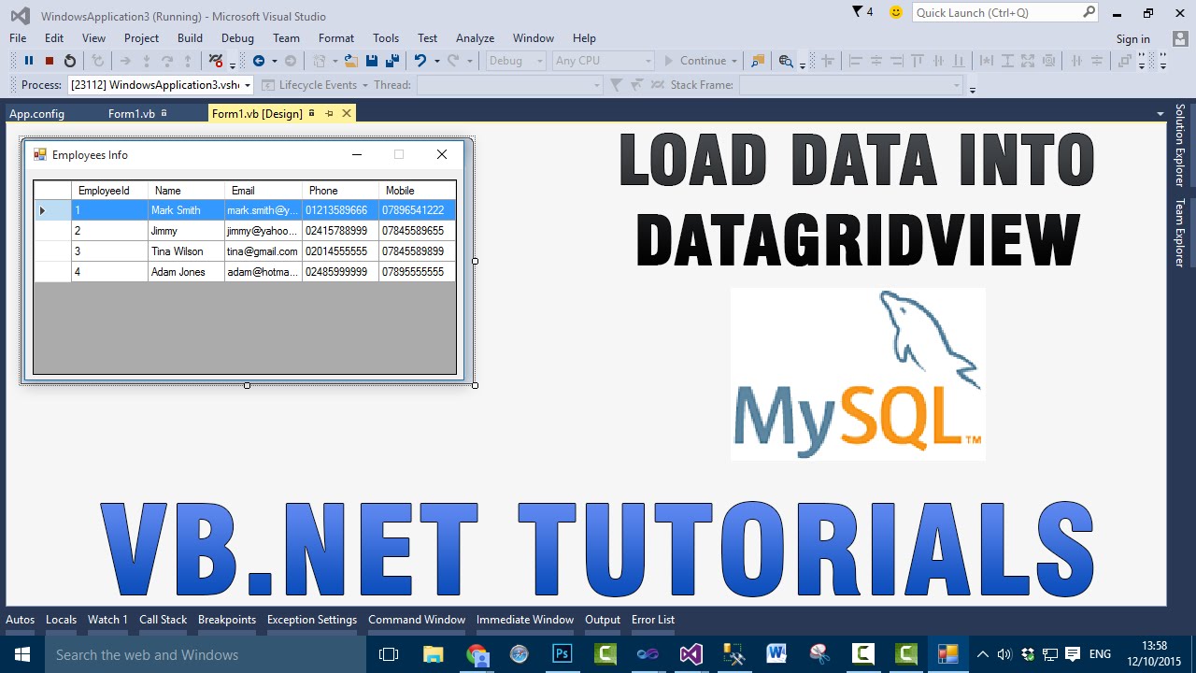Open the Windows Start menu
1196x673 pixels.
(21, 654)
